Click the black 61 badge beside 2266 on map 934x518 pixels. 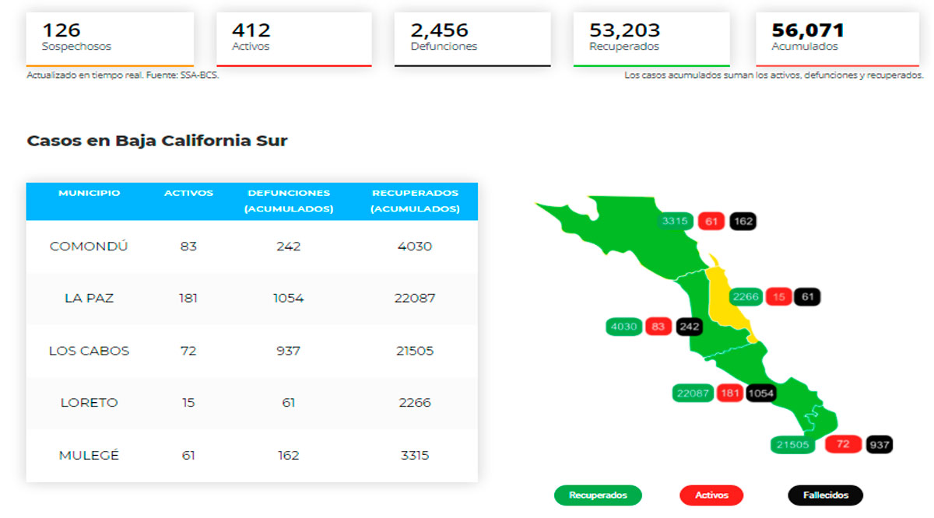[807, 297]
